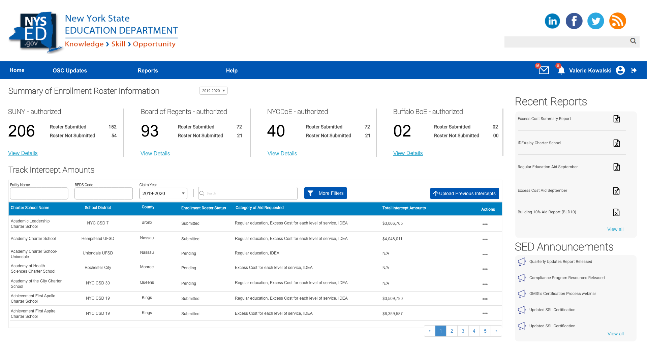
Task: Open the LinkedIn social icon
Action: coord(552,21)
